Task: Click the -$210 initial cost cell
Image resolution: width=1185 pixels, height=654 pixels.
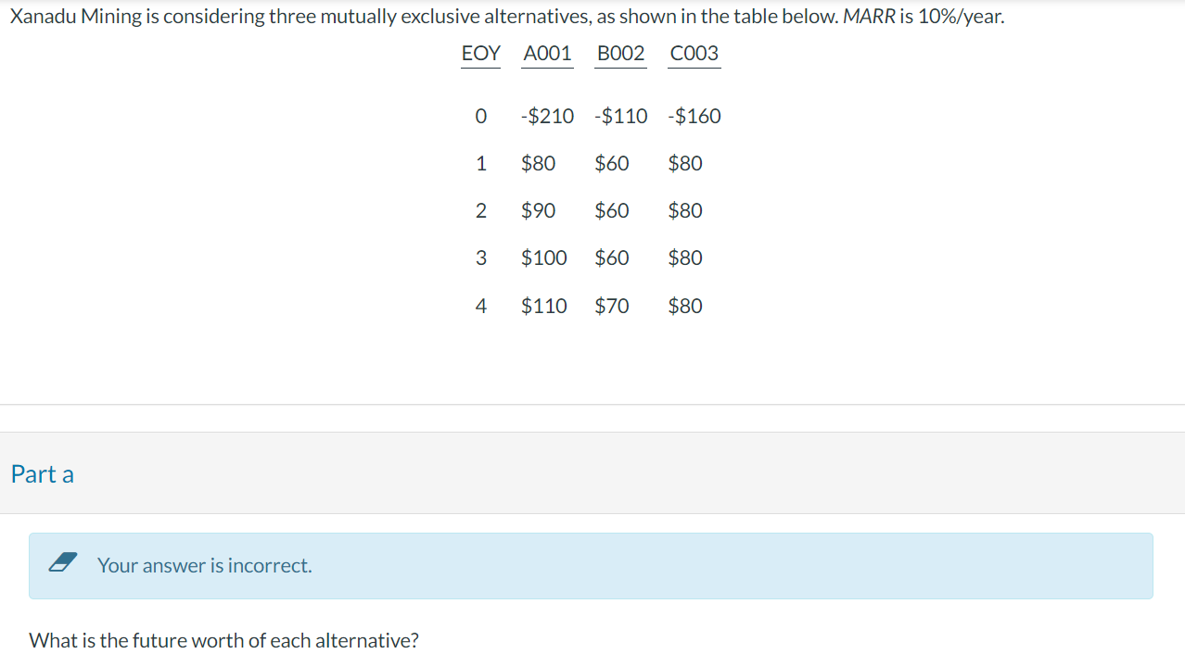Action: click(x=547, y=116)
